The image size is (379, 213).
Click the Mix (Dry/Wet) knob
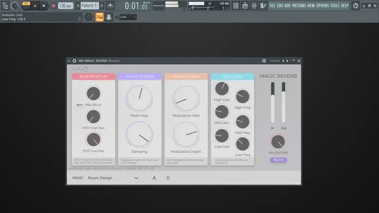click(278, 142)
